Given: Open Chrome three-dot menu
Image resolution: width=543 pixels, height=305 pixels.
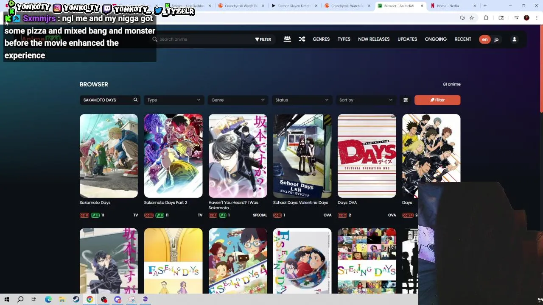Looking at the screenshot, I should point(537,18).
